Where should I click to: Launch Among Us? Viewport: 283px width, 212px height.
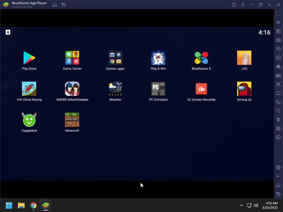244,89
